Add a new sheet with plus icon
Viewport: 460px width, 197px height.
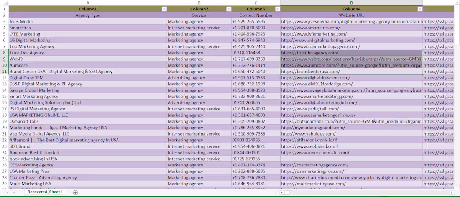click(x=75, y=192)
